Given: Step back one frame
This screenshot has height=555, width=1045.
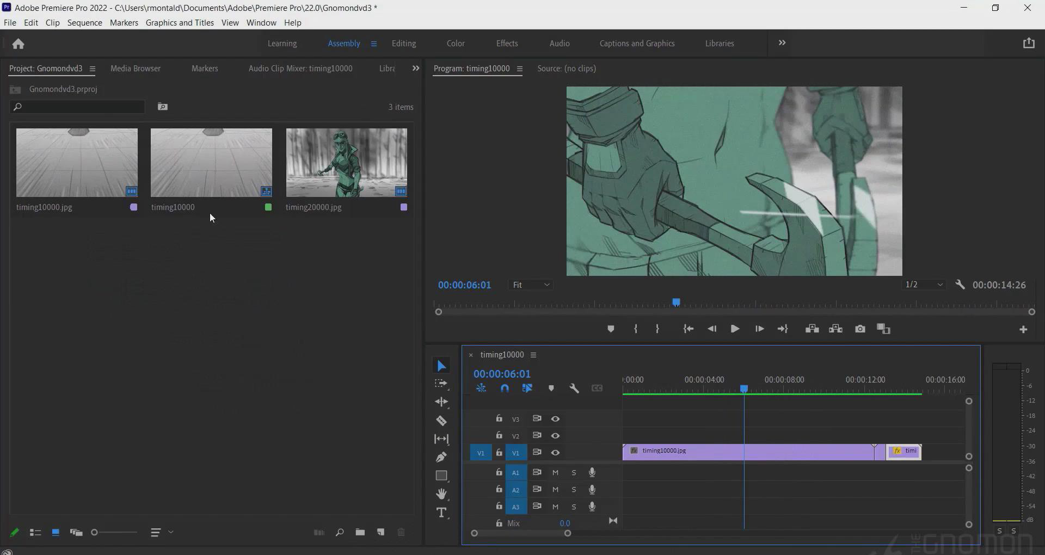Looking at the screenshot, I should click(712, 329).
